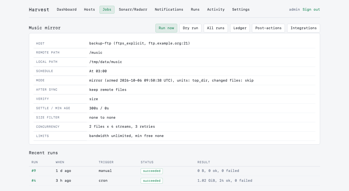Screen dimensions: 349x191
Task: Click the schedule value At 03:00
Action: coord(98,71)
